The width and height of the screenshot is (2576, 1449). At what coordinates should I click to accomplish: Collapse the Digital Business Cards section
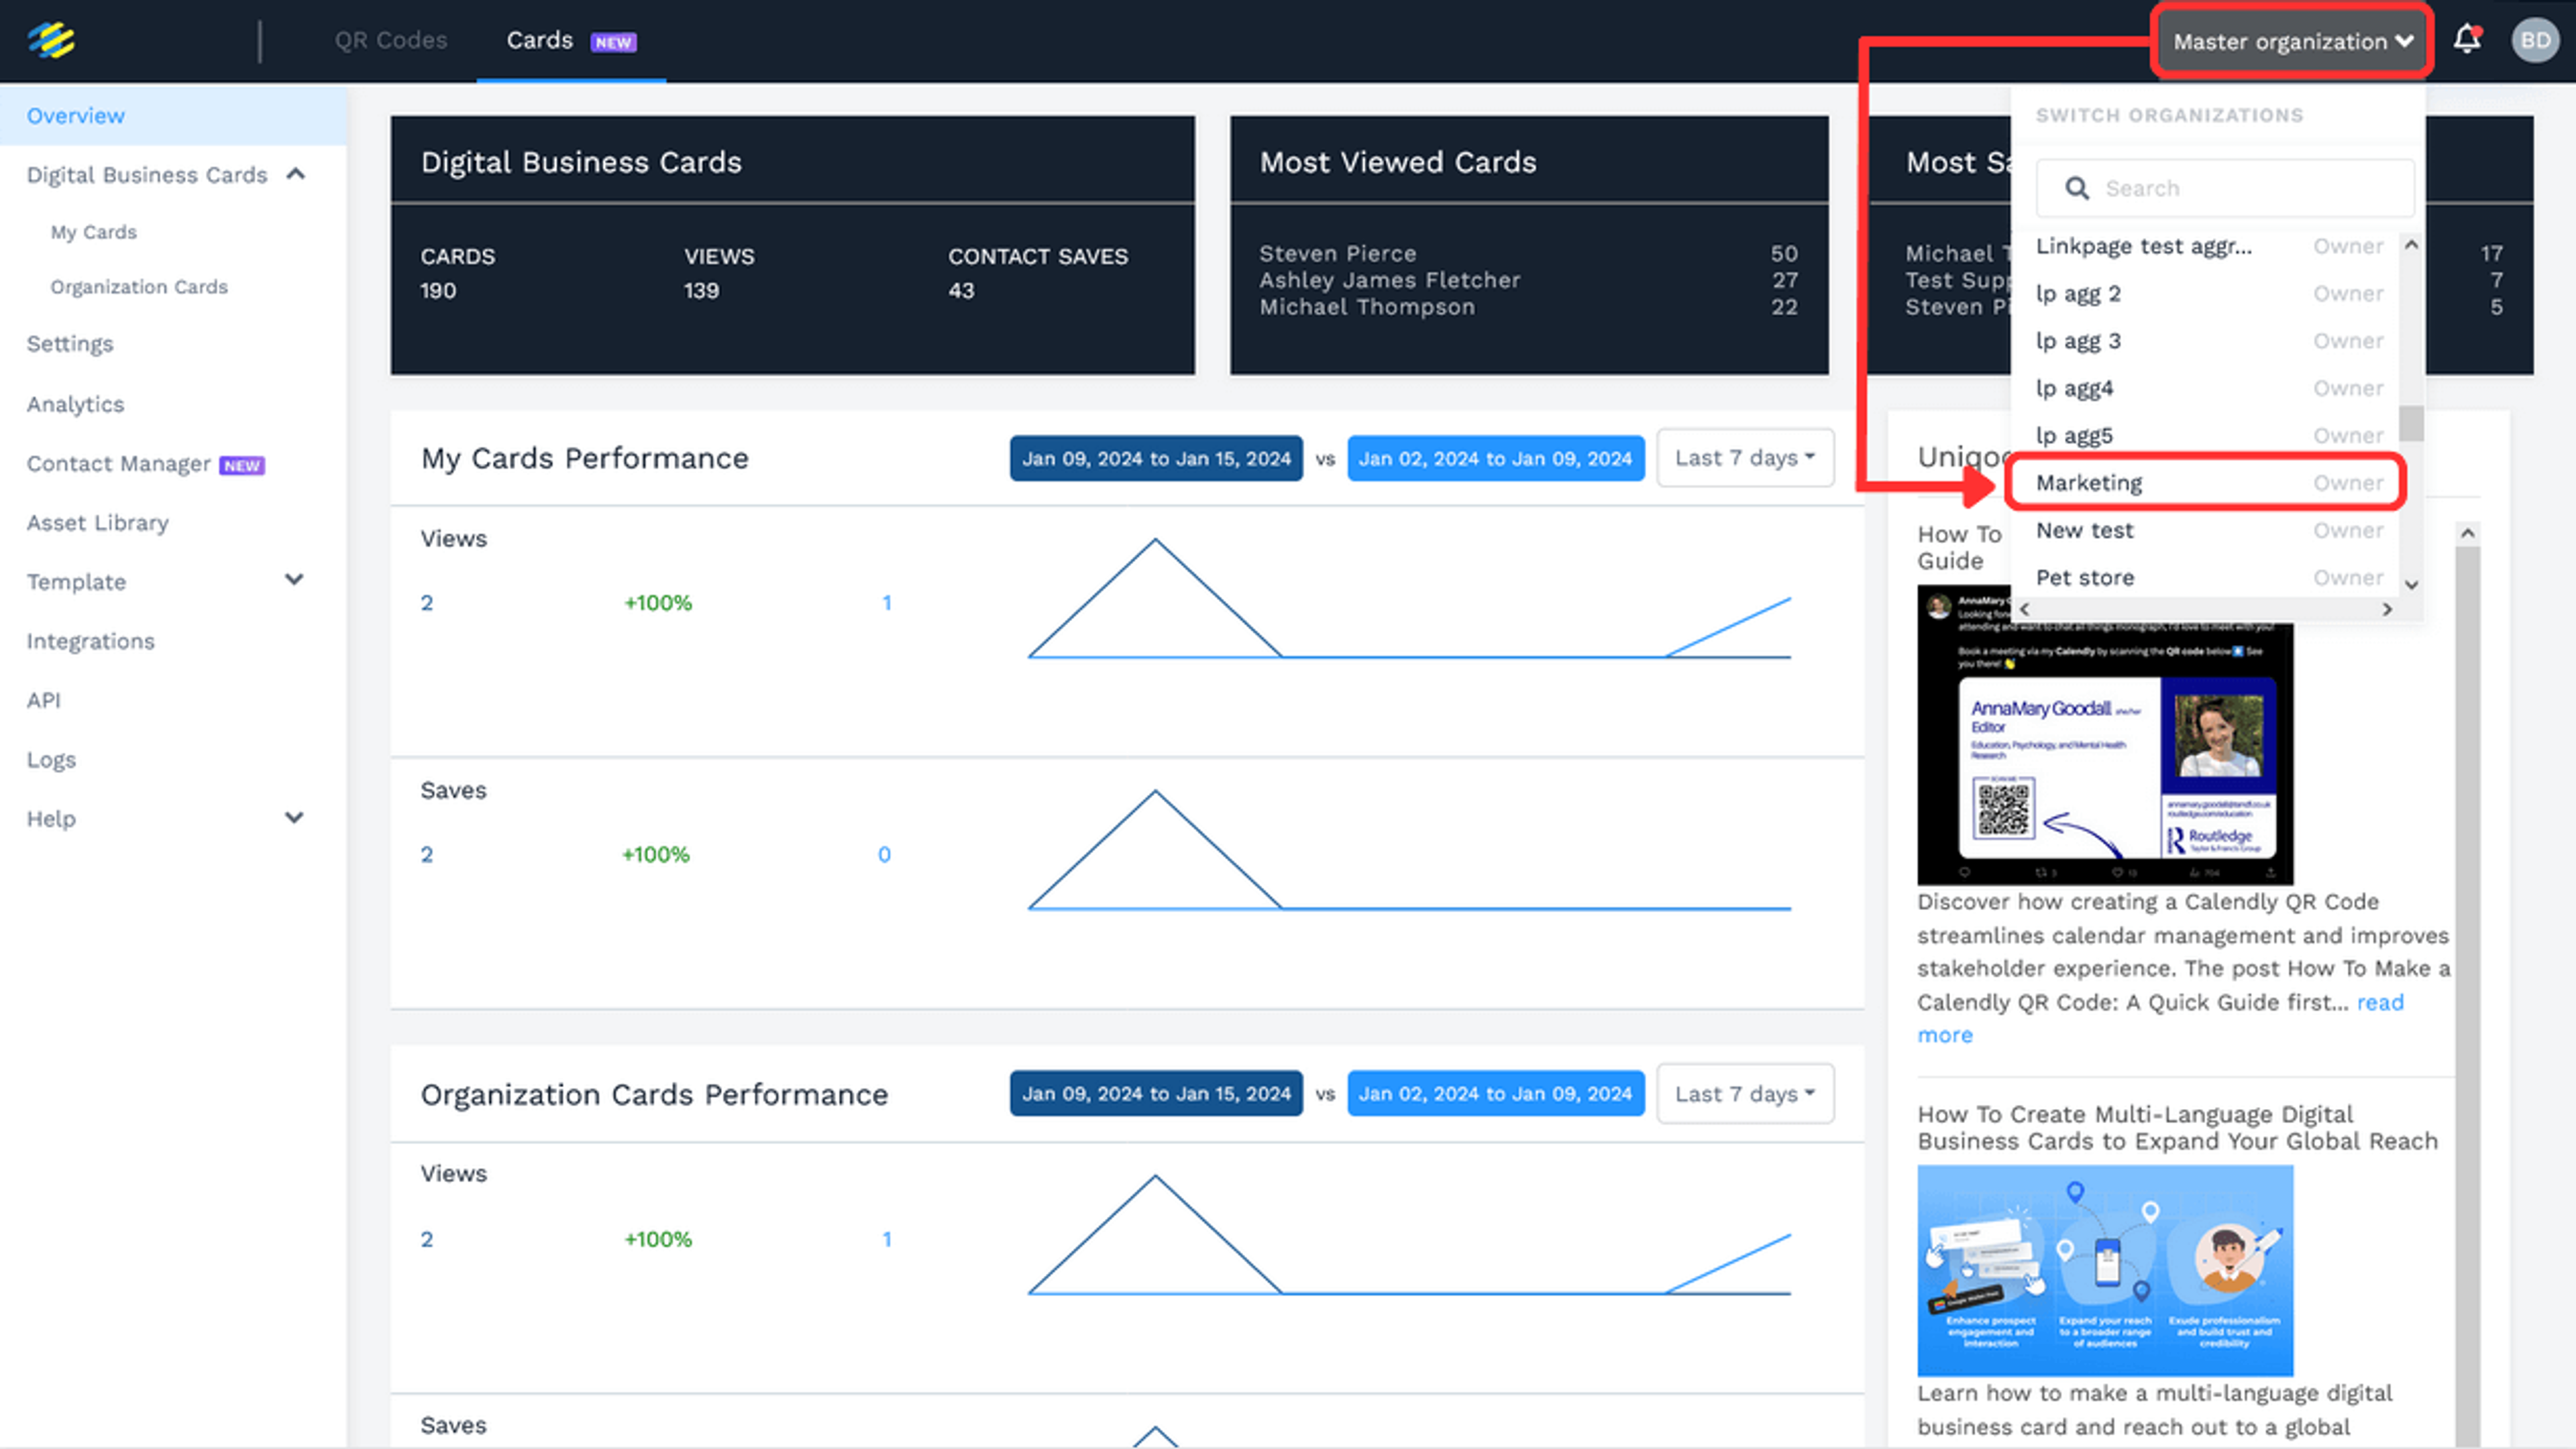[x=295, y=174]
